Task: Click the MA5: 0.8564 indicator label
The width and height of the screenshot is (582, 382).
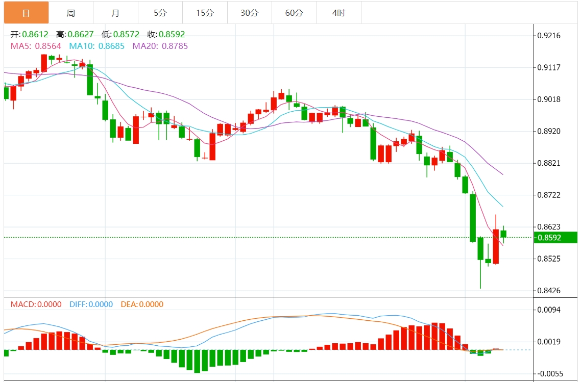Action: tap(36, 46)
